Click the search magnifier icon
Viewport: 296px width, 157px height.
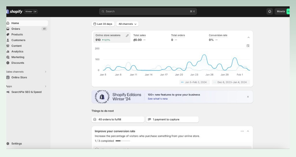(x=103, y=12)
